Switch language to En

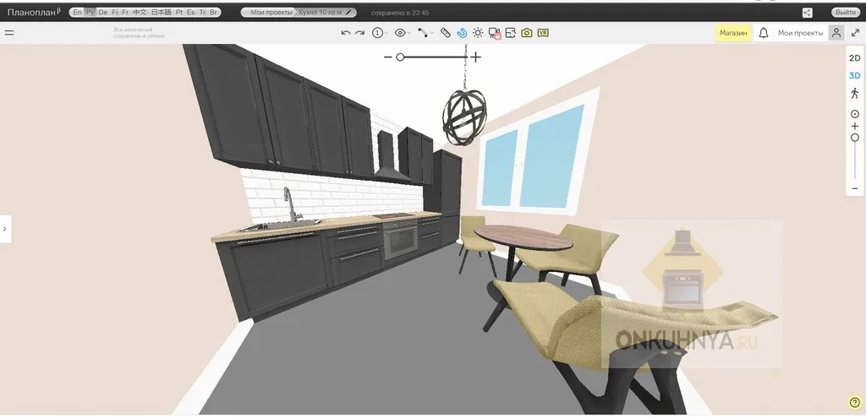pyautogui.click(x=78, y=12)
